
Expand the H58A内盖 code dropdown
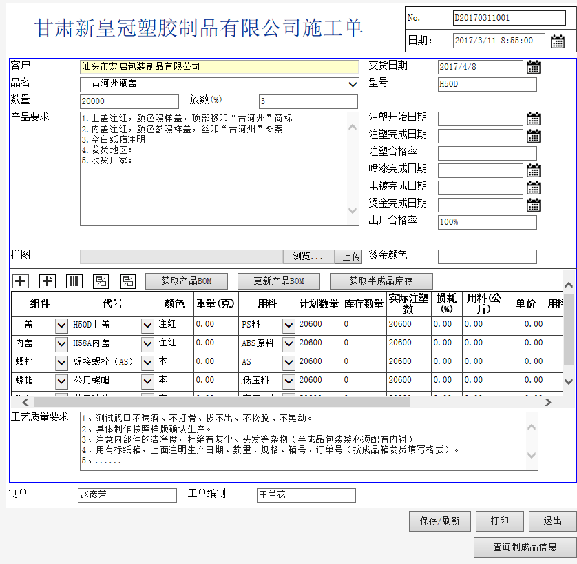click(147, 343)
